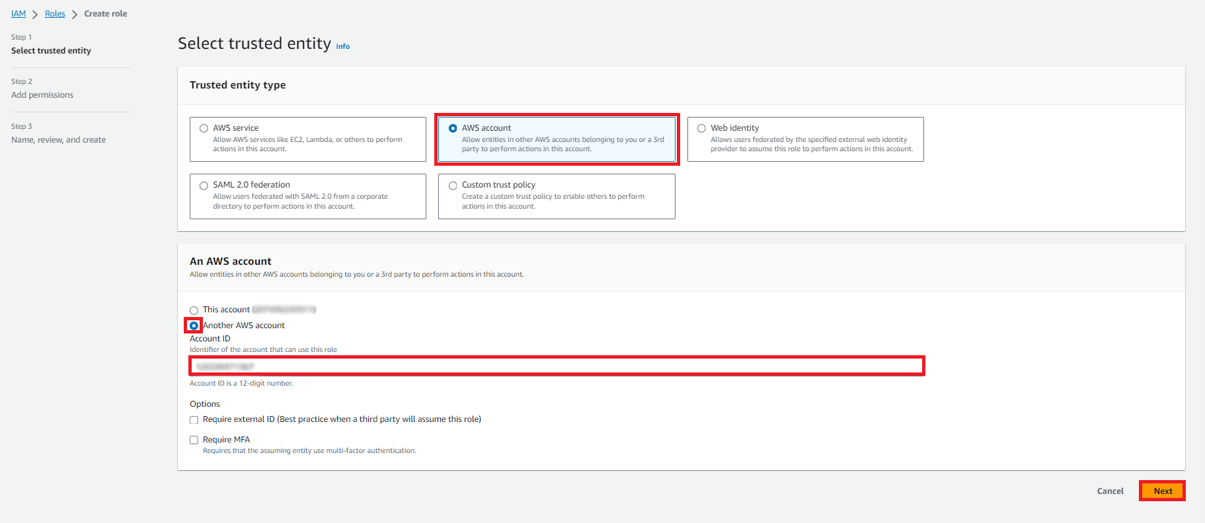Go to the Roles breadcrumb link
1205x523 pixels.
(x=55, y=14)
